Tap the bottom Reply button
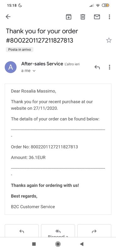This screenshot has height=251, width=116. point(22,231)
